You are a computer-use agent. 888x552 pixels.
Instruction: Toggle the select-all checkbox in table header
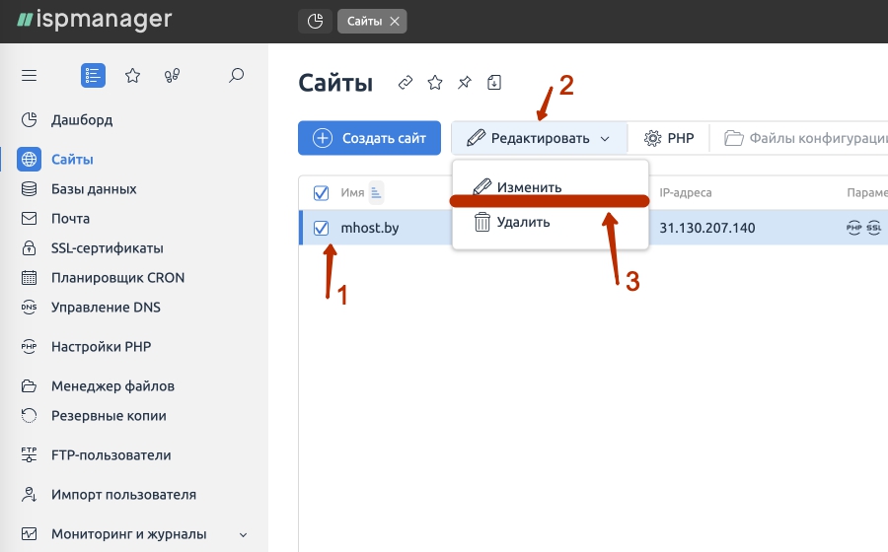coord(321,193)
